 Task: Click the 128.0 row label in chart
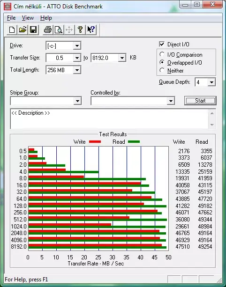click(x=20, y=206)
